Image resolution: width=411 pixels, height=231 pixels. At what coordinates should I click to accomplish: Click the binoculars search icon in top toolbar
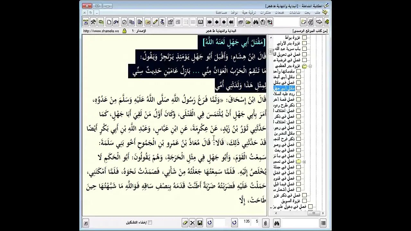coord(256,22)
